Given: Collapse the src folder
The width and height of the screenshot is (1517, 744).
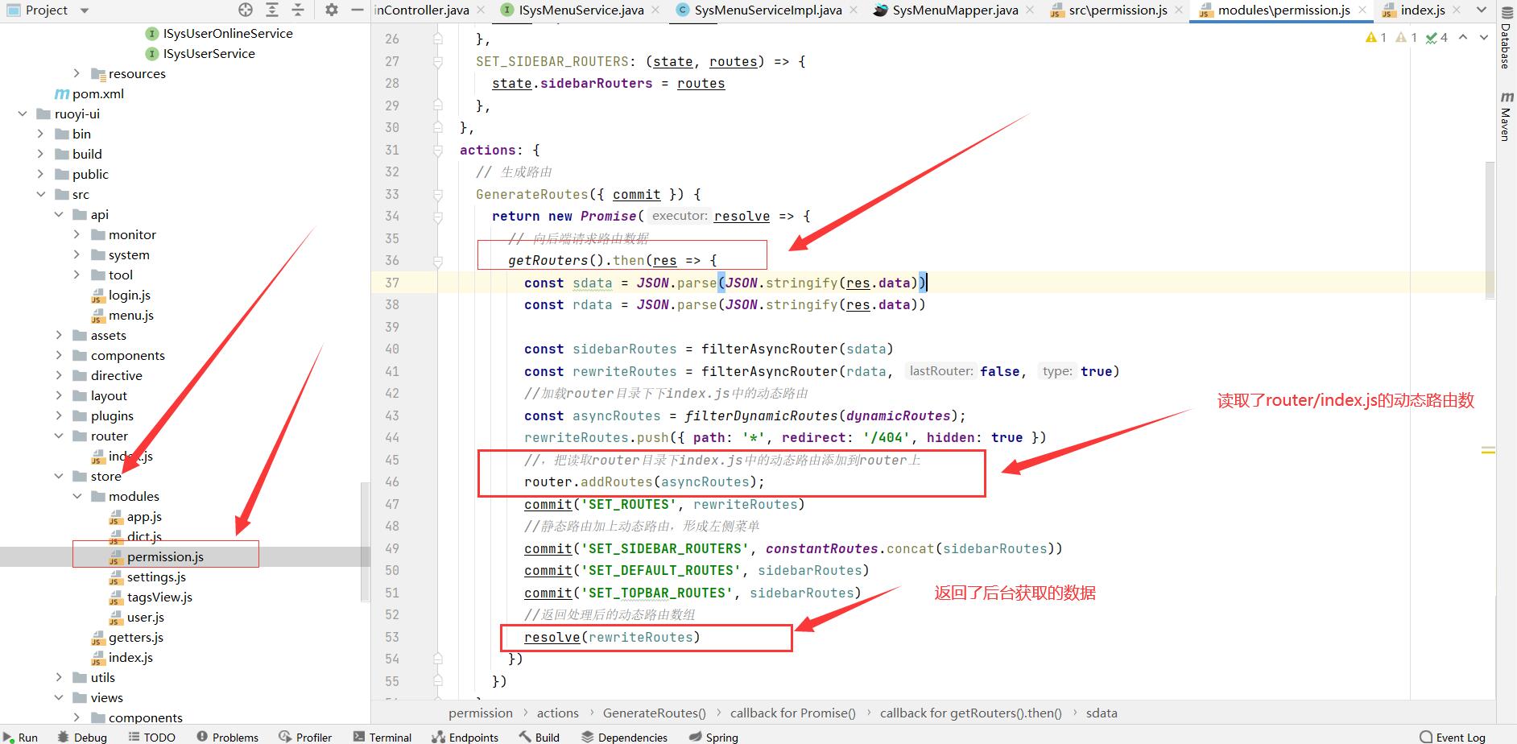Looking at the screenshot, I should click(40, 194).
